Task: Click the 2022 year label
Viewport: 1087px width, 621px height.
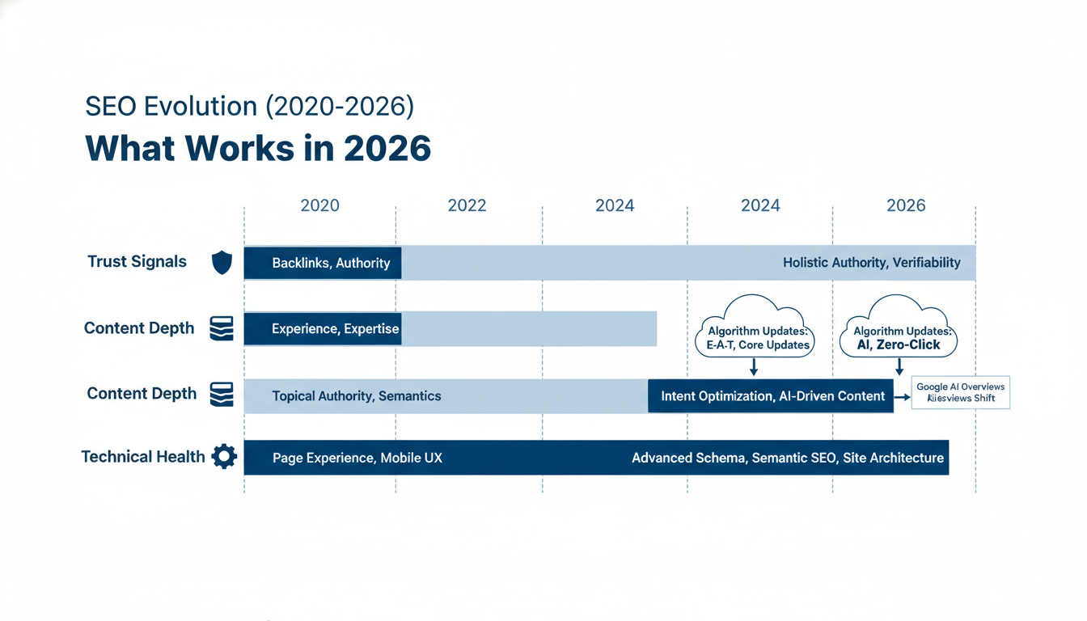Action: (467, 205)
